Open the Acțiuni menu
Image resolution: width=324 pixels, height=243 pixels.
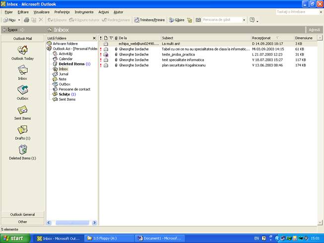(x=104, y=12)
